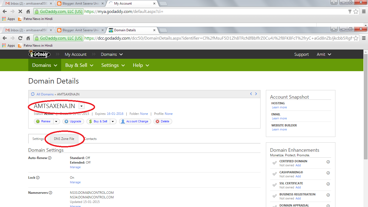Screen dimensions: 368x207
Task: Open the Support link in header
Action: pos(301,54)
